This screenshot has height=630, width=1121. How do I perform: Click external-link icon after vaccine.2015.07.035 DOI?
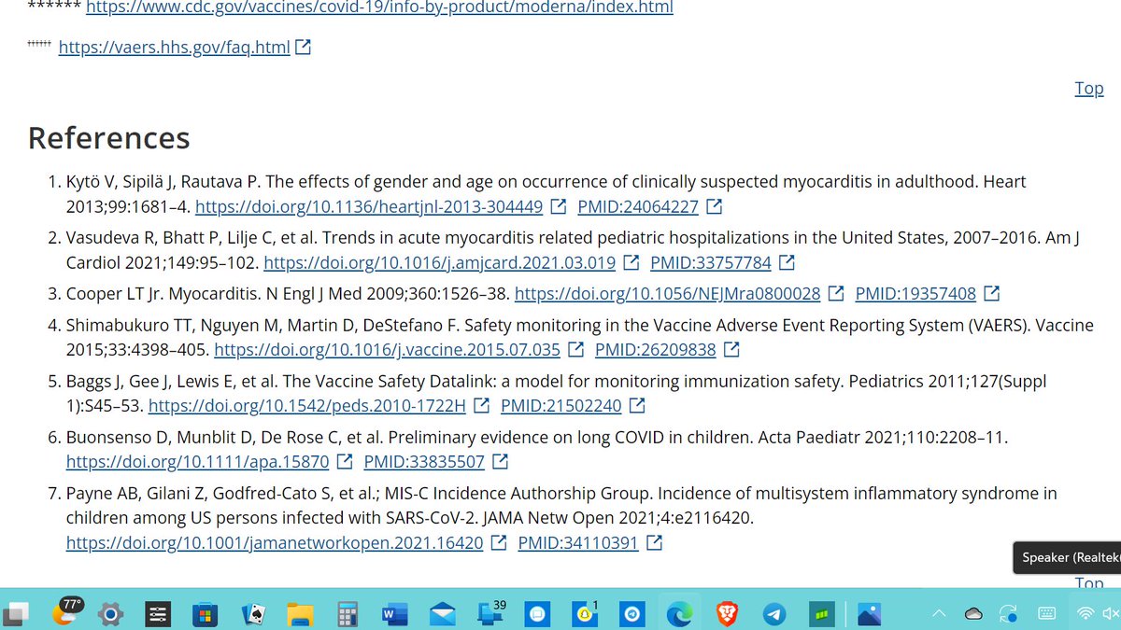[x=575, y=350]
